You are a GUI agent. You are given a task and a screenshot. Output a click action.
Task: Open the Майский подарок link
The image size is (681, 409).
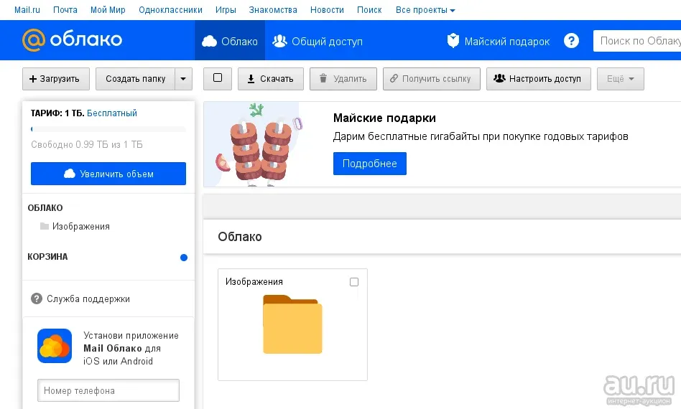498,41
